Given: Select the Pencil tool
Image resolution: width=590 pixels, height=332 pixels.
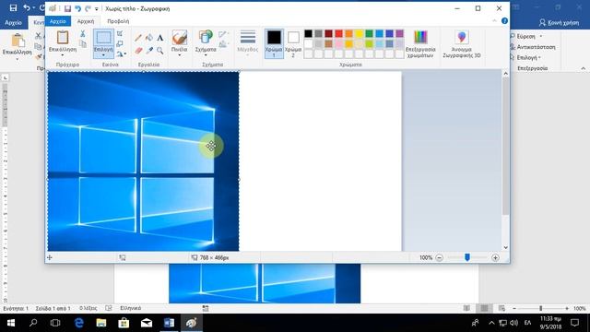Looking at the screenshot, I should click(x=138, y=38).
